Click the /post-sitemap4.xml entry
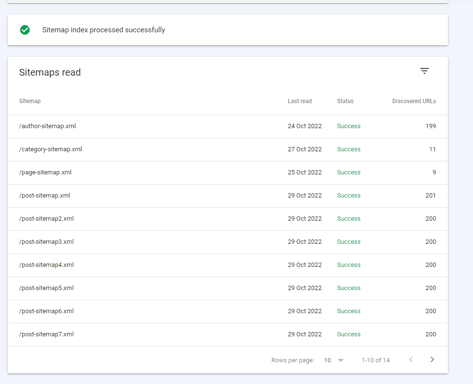 (46, 265)
